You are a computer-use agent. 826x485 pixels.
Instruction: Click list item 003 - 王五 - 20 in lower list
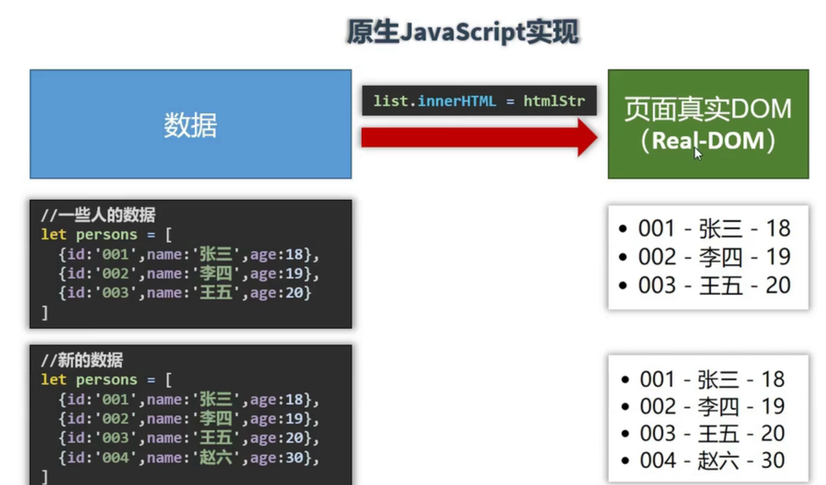pos(702,433)
